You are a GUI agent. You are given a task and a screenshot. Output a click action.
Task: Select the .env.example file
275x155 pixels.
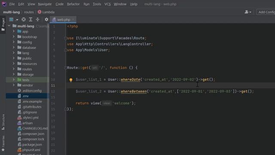(x=30, y=102)
